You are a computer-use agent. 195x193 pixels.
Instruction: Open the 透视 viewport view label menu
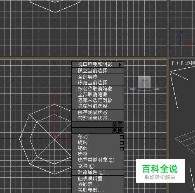click(x=190, y=63)
